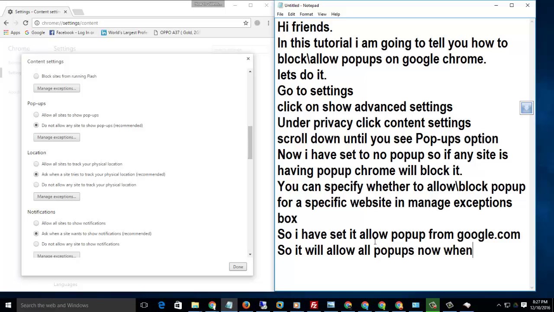The image size is (554, 312).
Task: Open Notepad's File menu
Action: pyautogui.click(x=280, y=14)
